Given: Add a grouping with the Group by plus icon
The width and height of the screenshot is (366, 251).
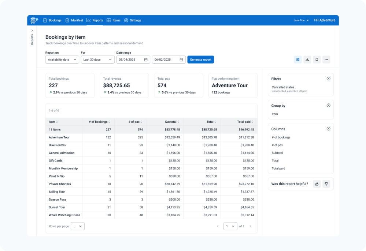Looking at the screenshot, I should pos(328,105).
